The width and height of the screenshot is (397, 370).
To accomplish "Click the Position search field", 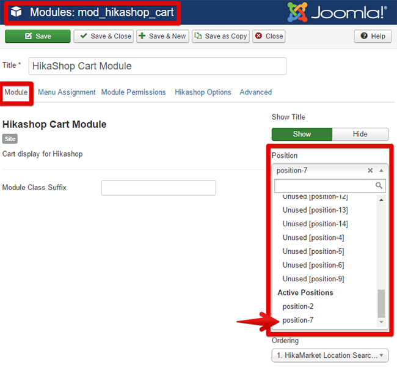I will 330,186.
